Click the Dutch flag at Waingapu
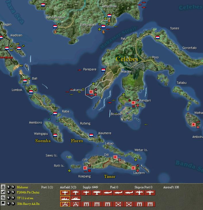 point(55,135)
